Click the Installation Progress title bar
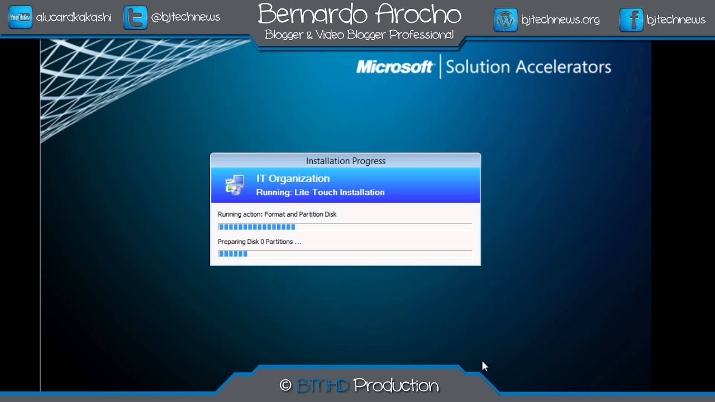 345,161
